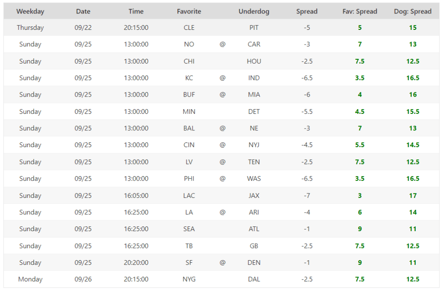
Task: Select the Underdog column header
Action: point(254,11)
